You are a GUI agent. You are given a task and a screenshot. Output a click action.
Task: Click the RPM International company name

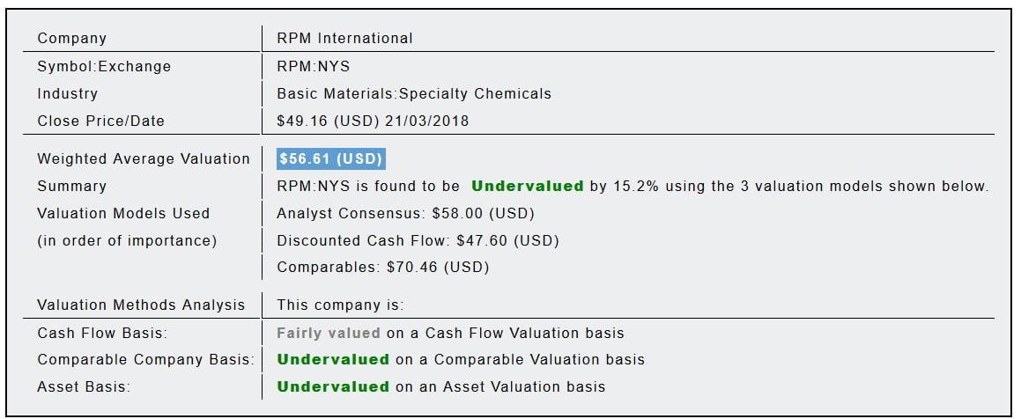(x=344, y=38)
